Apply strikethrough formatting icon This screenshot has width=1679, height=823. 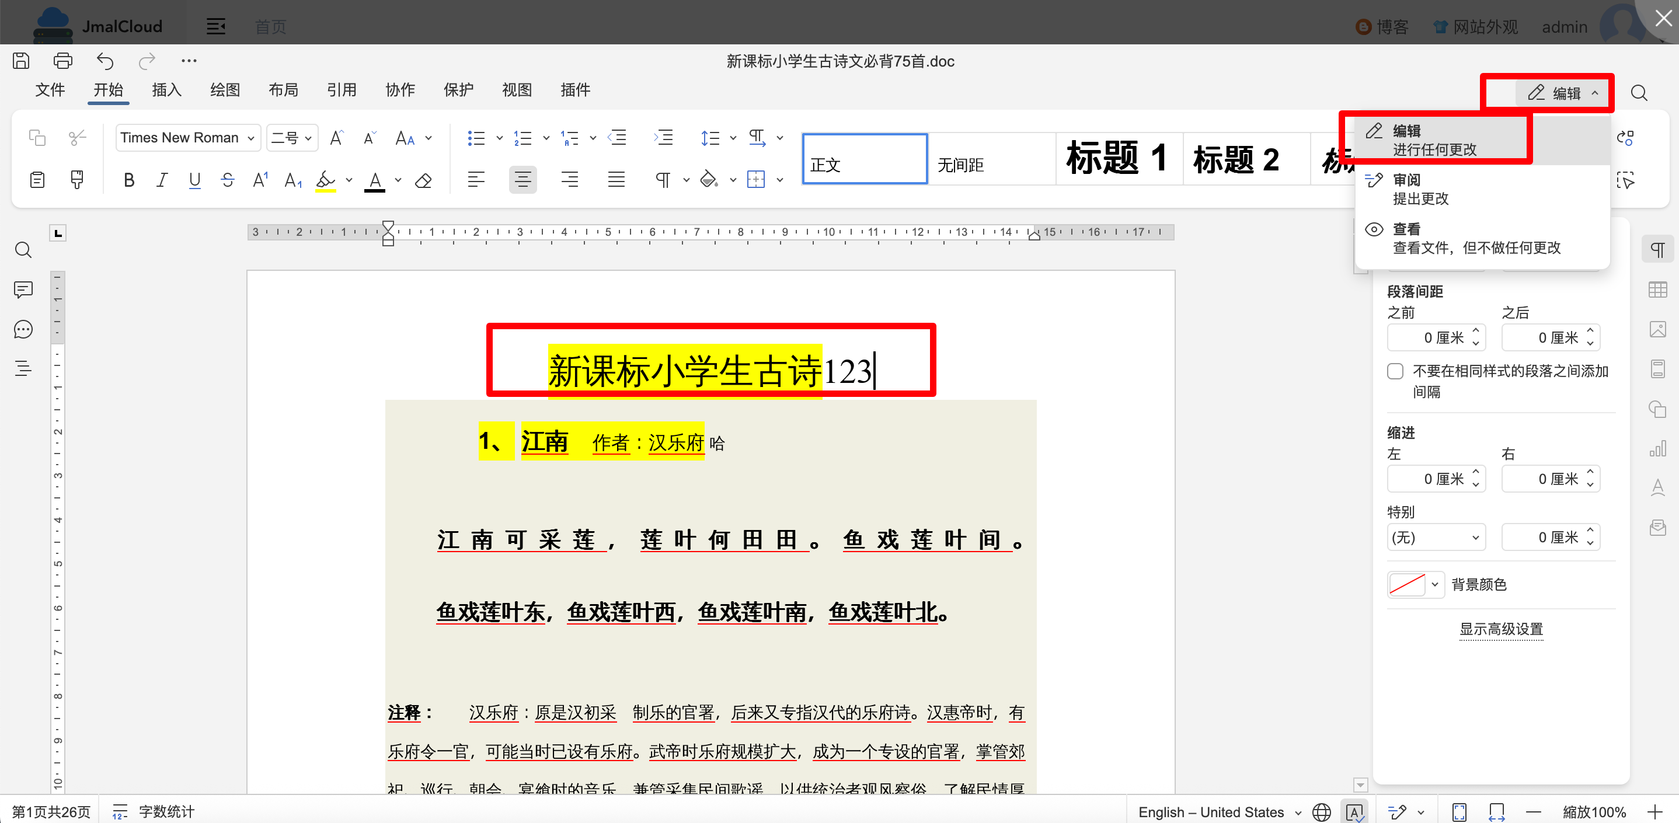[227, 180]
